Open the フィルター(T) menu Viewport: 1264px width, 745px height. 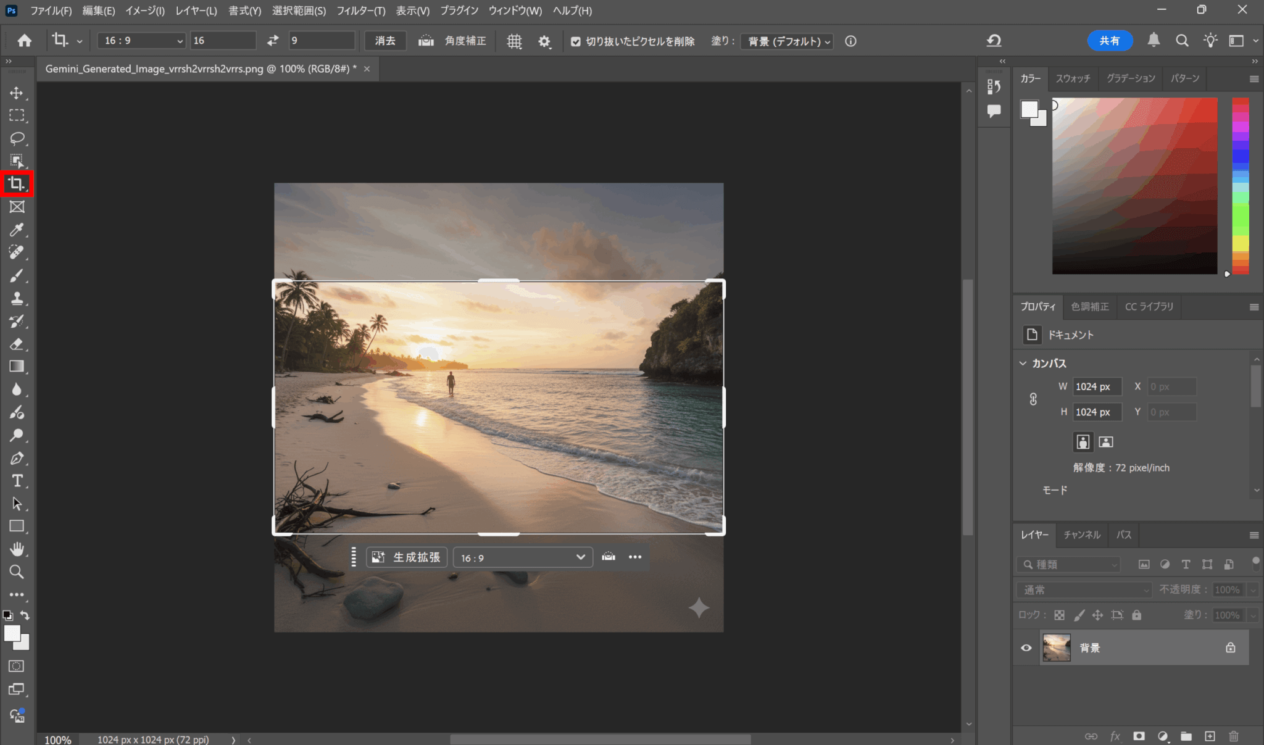pos(360,10)
